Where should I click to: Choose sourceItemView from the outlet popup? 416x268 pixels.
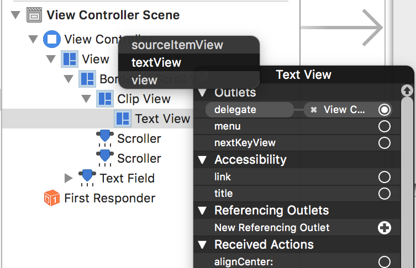click(x=177, y=45)
